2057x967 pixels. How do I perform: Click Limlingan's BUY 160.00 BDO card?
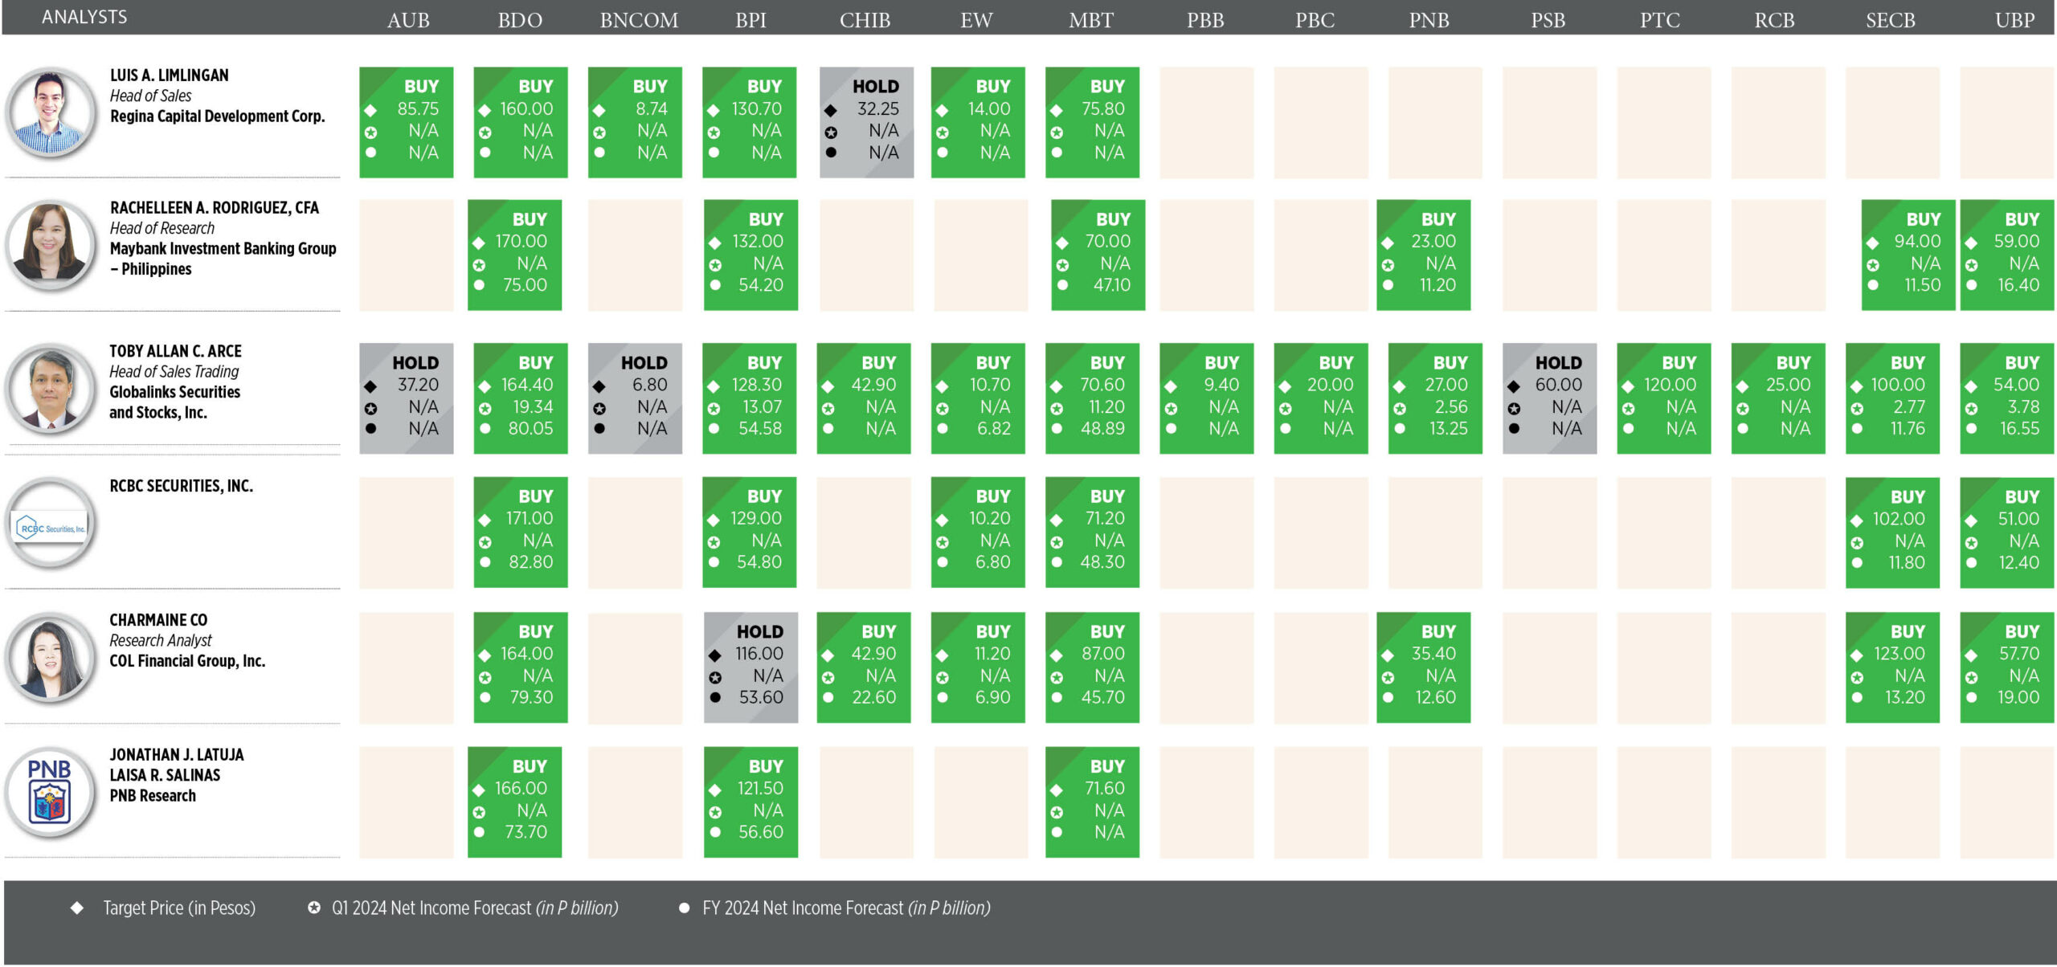520,122
